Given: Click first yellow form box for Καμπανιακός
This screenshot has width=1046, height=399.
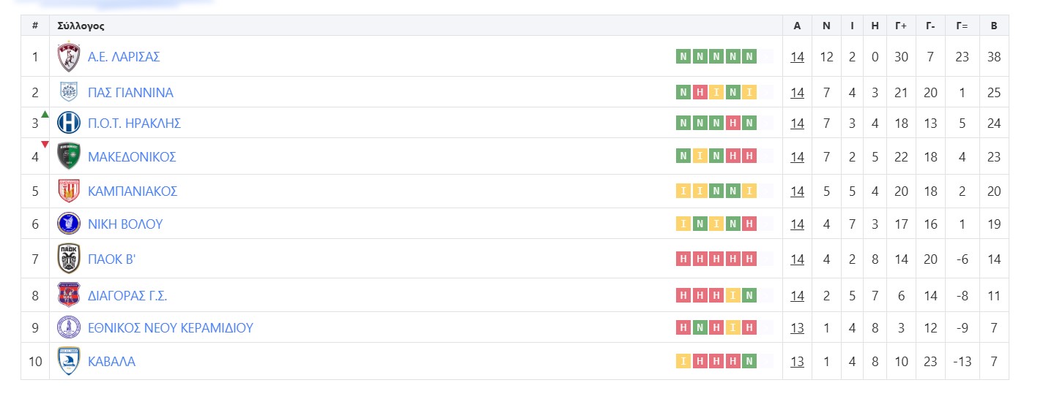Looking at the screenshot, I should [x=683, y=191].
